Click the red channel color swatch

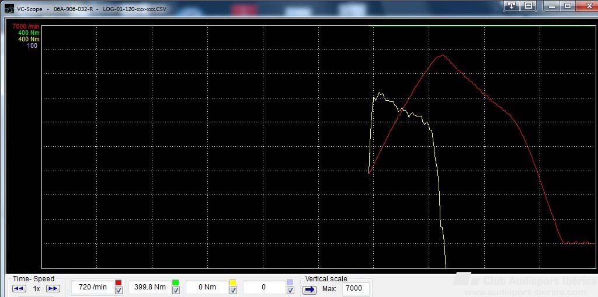coord(119,282)
